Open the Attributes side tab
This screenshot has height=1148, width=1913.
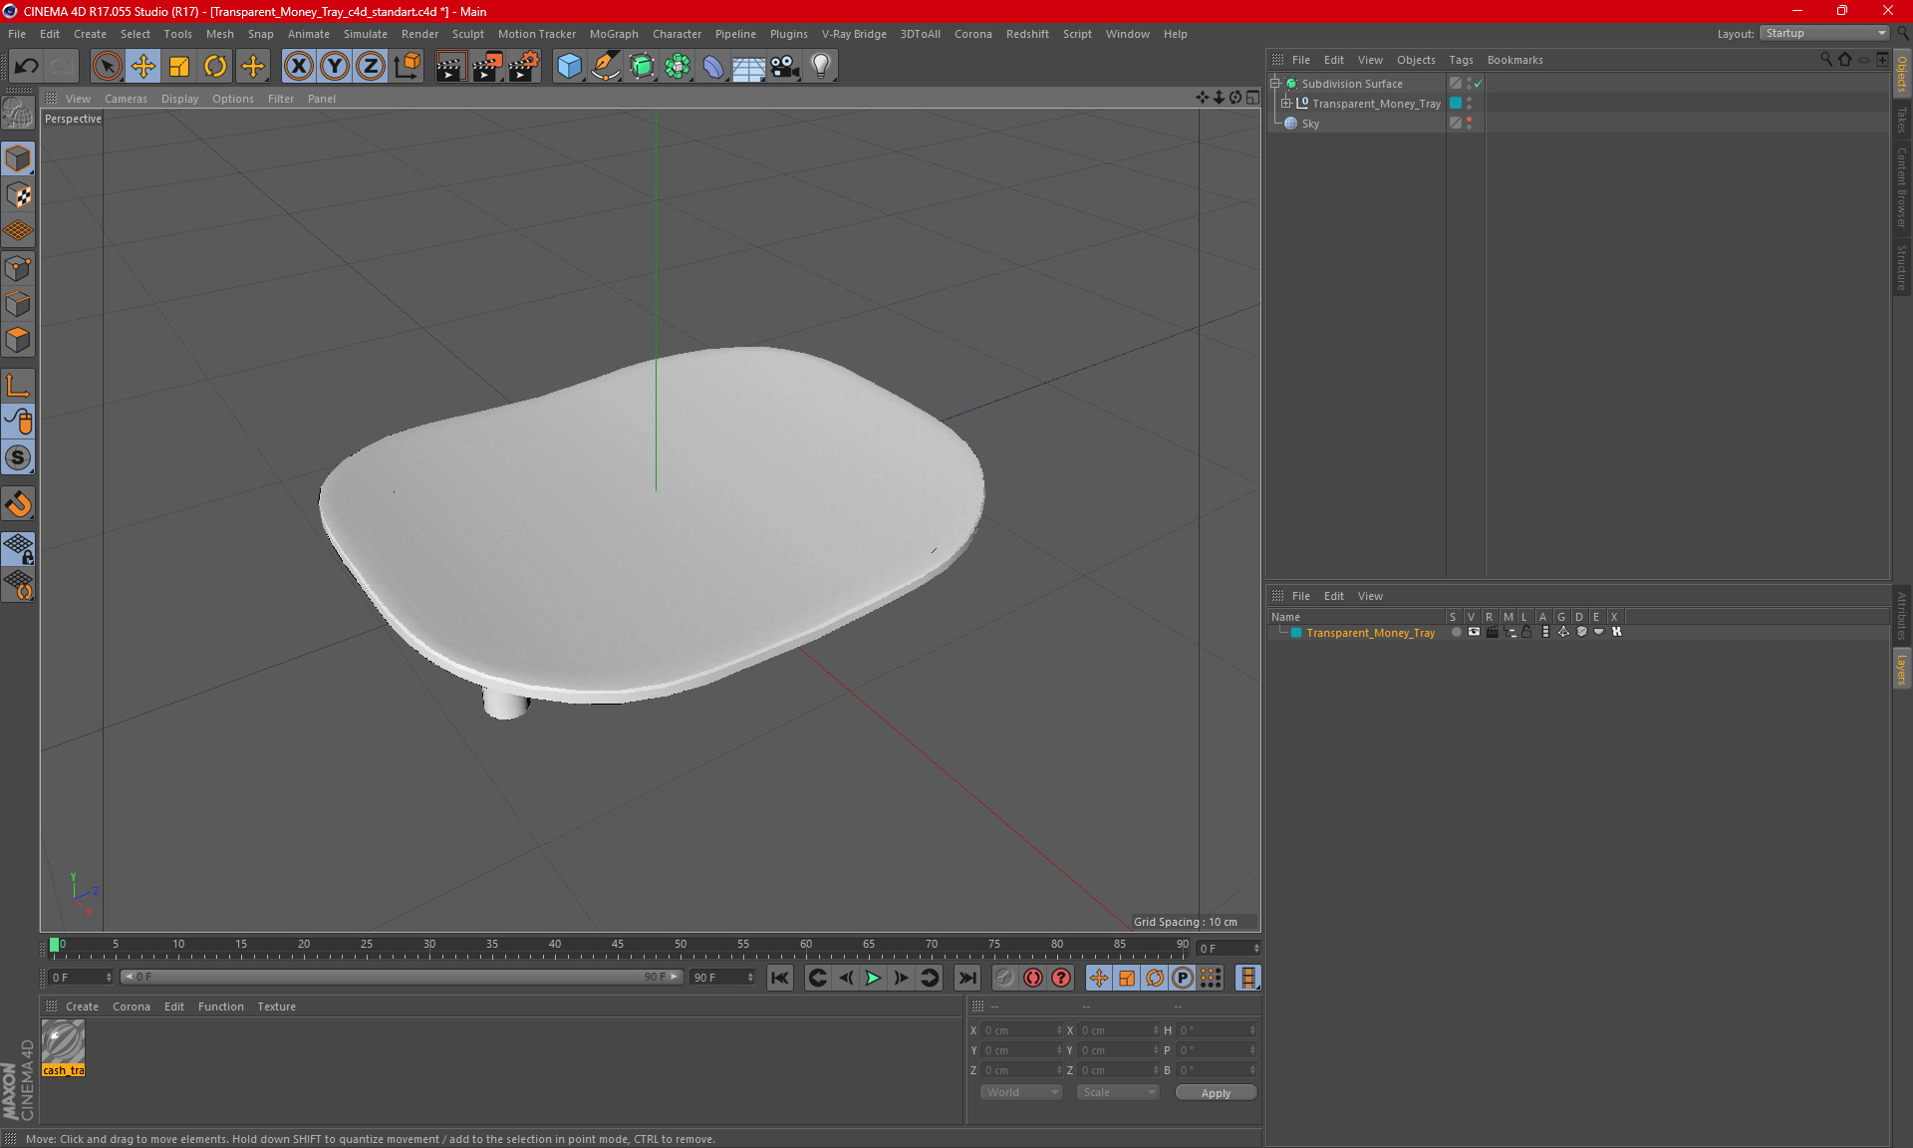1901,615
